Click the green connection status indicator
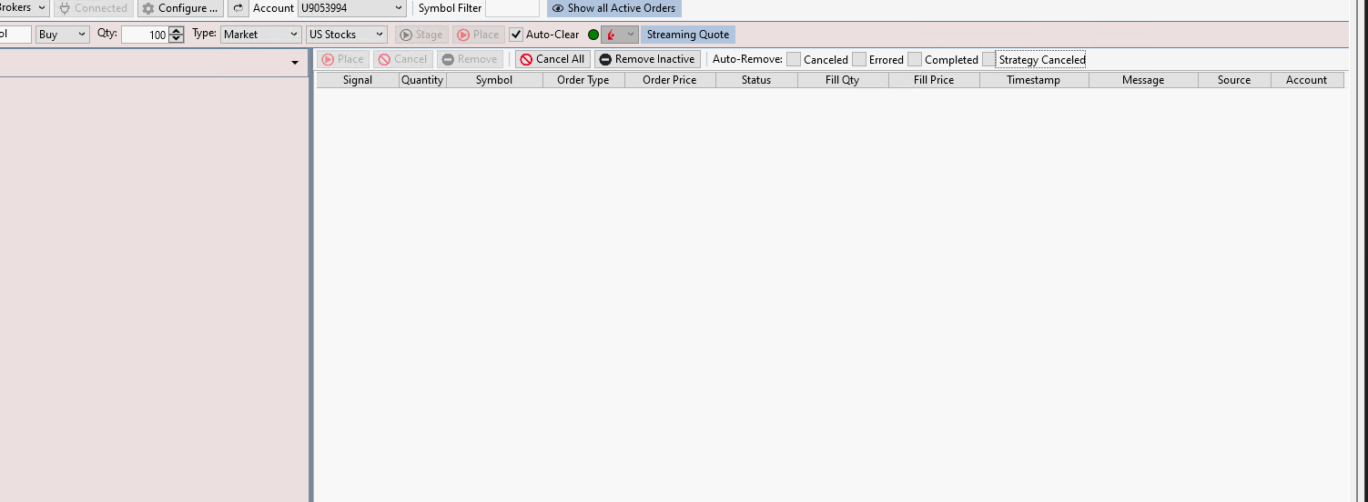This screenshot has width=1368, height=502. (x=593, y=35)
